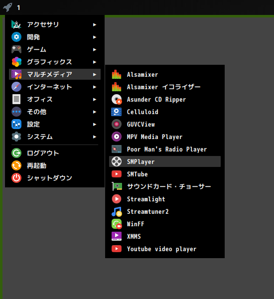Click the Alsamixer イコライザー icon
This screenshot has width=274, height=299.
117,87
